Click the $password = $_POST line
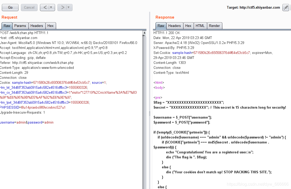Image resolution: width=291 pixels, height=189 pixels. click(x=182, y=122)
